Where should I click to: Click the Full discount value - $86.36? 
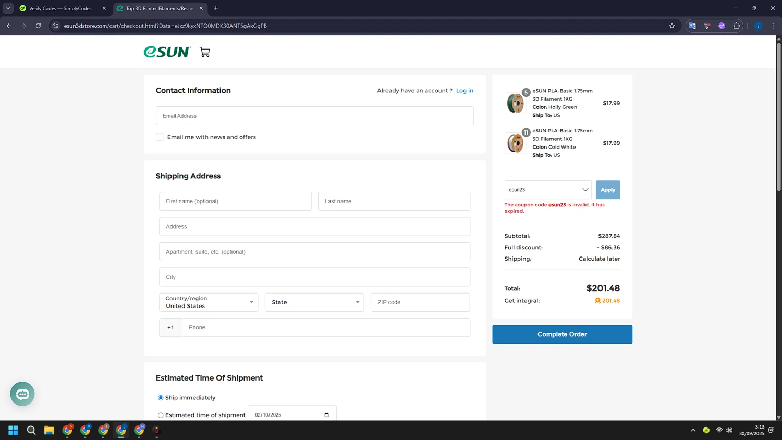click(608, 248)
